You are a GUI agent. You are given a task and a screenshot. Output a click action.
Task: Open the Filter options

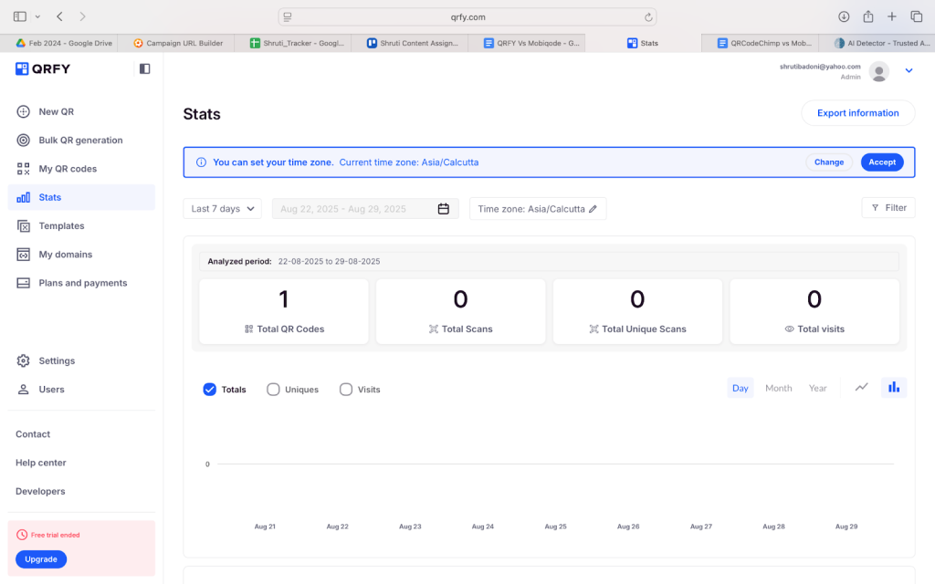pos(888,208)
